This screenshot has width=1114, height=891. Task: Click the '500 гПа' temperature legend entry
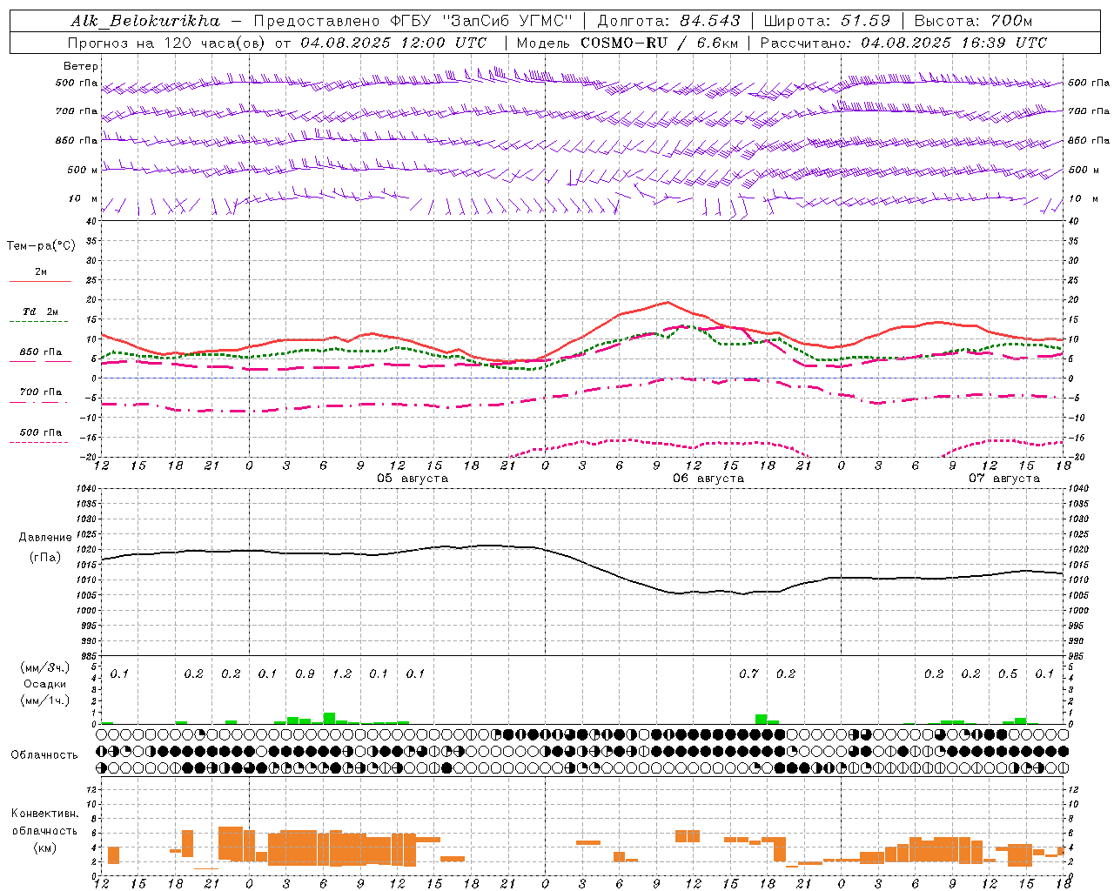pyautogui.click(x=41, y=432)
